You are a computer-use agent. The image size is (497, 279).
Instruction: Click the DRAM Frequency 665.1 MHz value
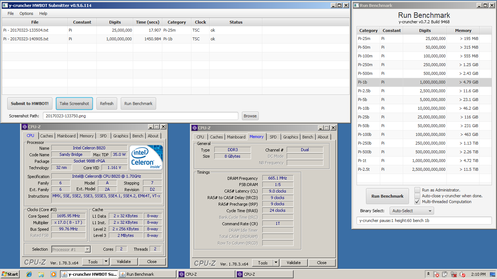[277, 178]
